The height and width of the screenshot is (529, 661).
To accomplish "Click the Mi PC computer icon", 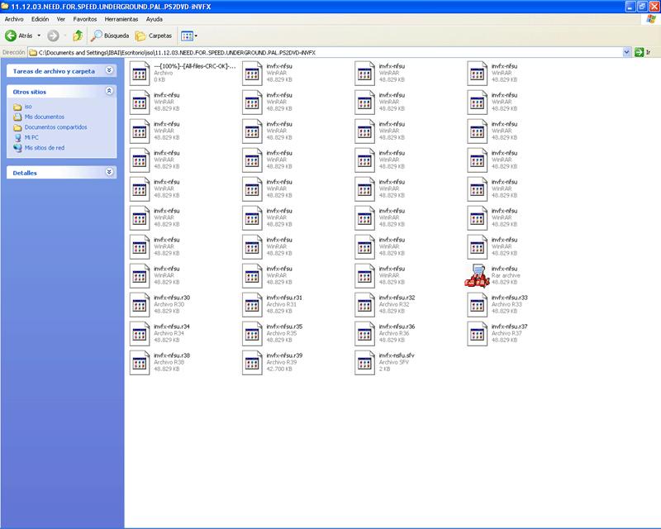I will (x=17, y=137).
